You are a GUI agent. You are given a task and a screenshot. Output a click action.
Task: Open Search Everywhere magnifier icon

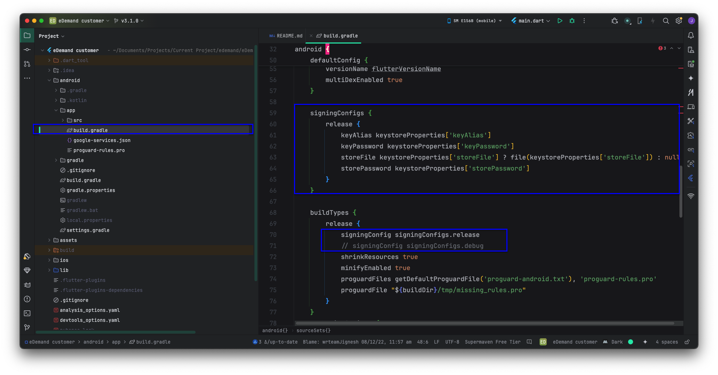click(x=666, y=21)
